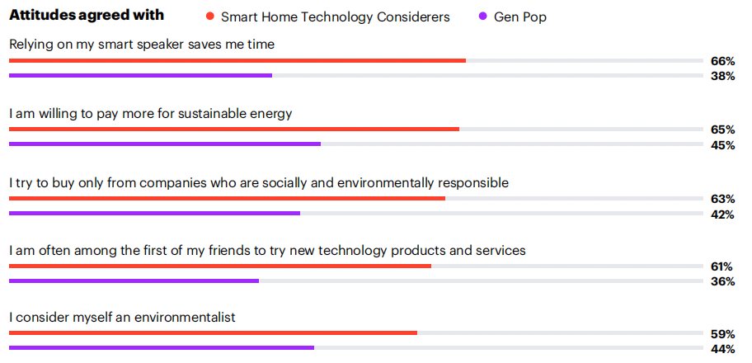The image size is (752, 363).
Task: Click the red bar for sustainable energy
Action: pos(234,130)
